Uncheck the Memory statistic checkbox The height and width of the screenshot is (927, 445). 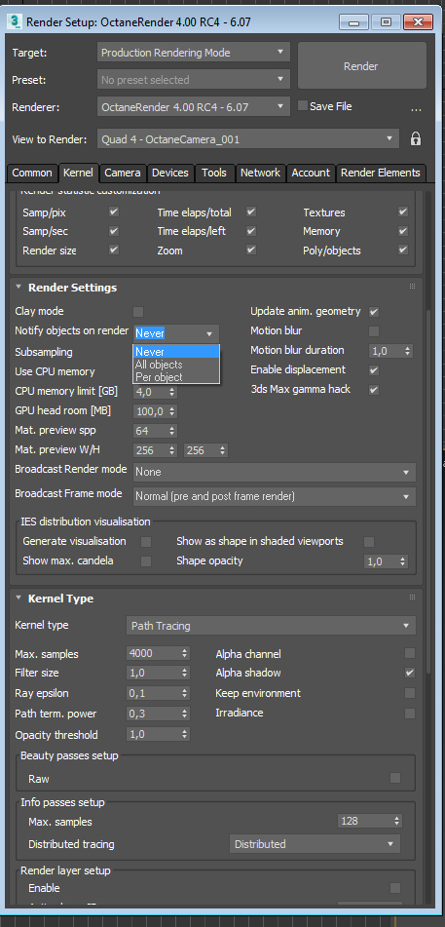(403, 231)
